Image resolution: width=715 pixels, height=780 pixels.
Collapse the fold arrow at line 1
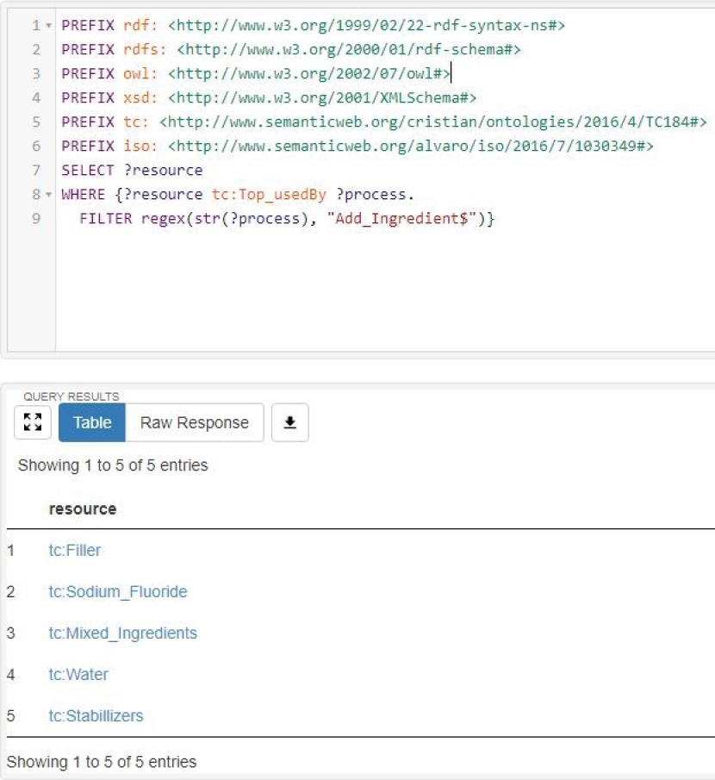click(47, 26)
